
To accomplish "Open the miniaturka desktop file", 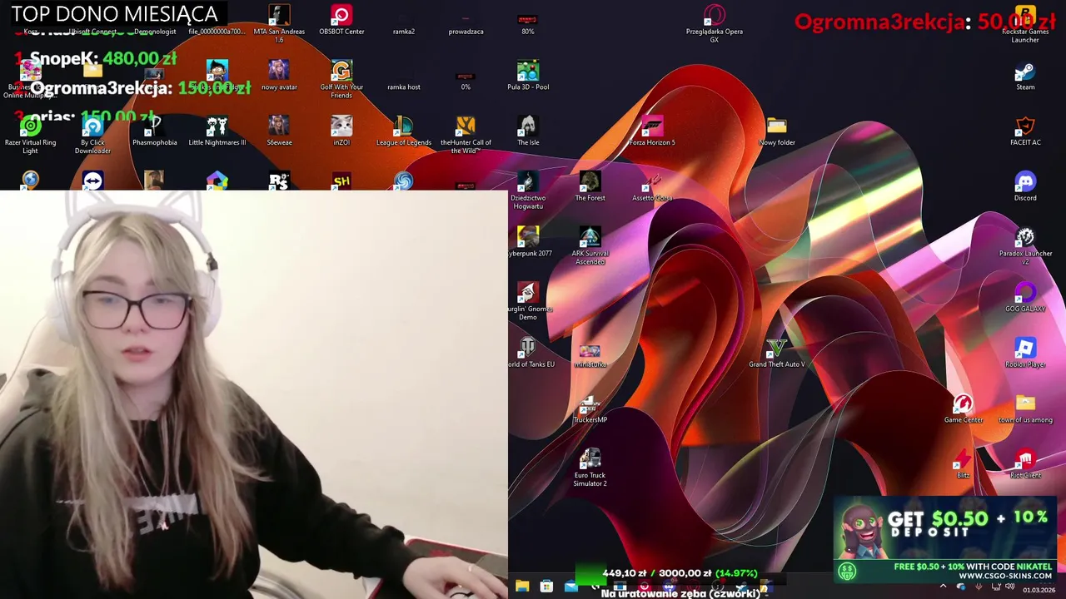I will pos(590,356).
